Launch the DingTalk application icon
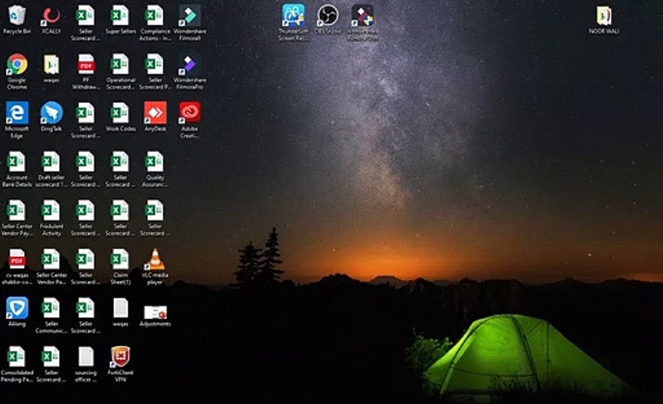663x404 pixels. tap(52, 113)
